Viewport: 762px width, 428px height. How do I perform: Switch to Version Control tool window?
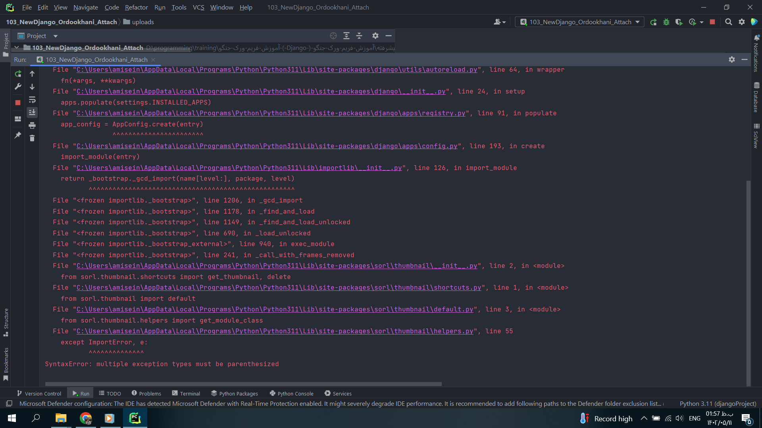39,394
